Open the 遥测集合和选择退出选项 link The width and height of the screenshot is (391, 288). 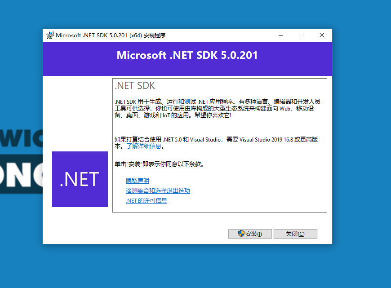(x=158, y=191)
